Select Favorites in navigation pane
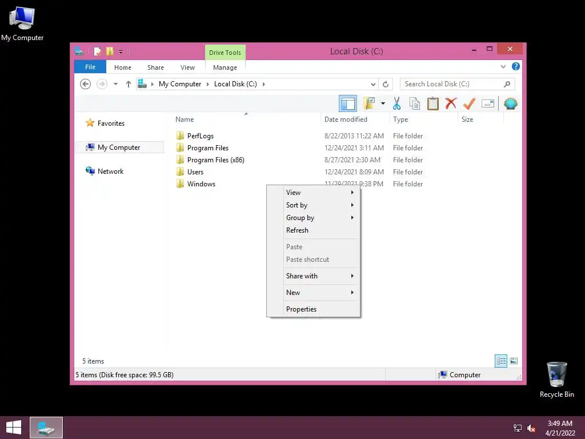The width and height of the screenshot is (585, 439). pos(111,123)
